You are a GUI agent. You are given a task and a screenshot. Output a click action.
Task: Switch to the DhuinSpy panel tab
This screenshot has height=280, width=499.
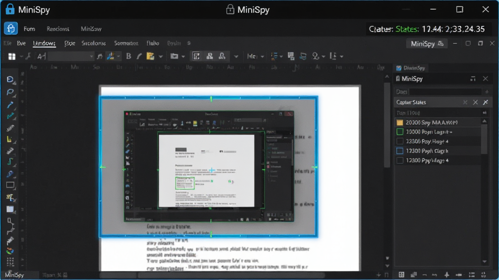click(411, 68)
